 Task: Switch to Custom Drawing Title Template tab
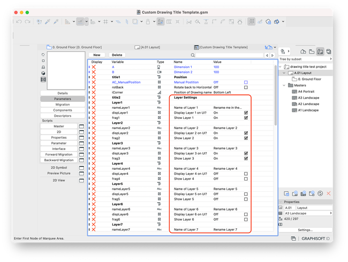tap(221, 47)
